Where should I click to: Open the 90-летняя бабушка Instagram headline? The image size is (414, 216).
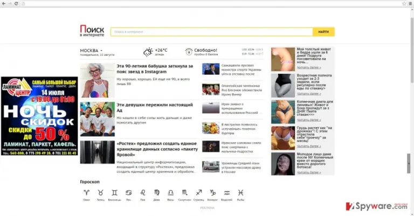[x=155, y=69]
